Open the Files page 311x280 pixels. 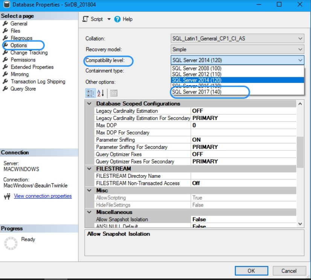pyautogui.click(x=15, y=31)
